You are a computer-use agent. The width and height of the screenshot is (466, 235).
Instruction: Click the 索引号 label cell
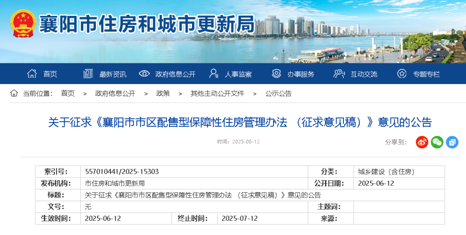[x=58, y=172]
